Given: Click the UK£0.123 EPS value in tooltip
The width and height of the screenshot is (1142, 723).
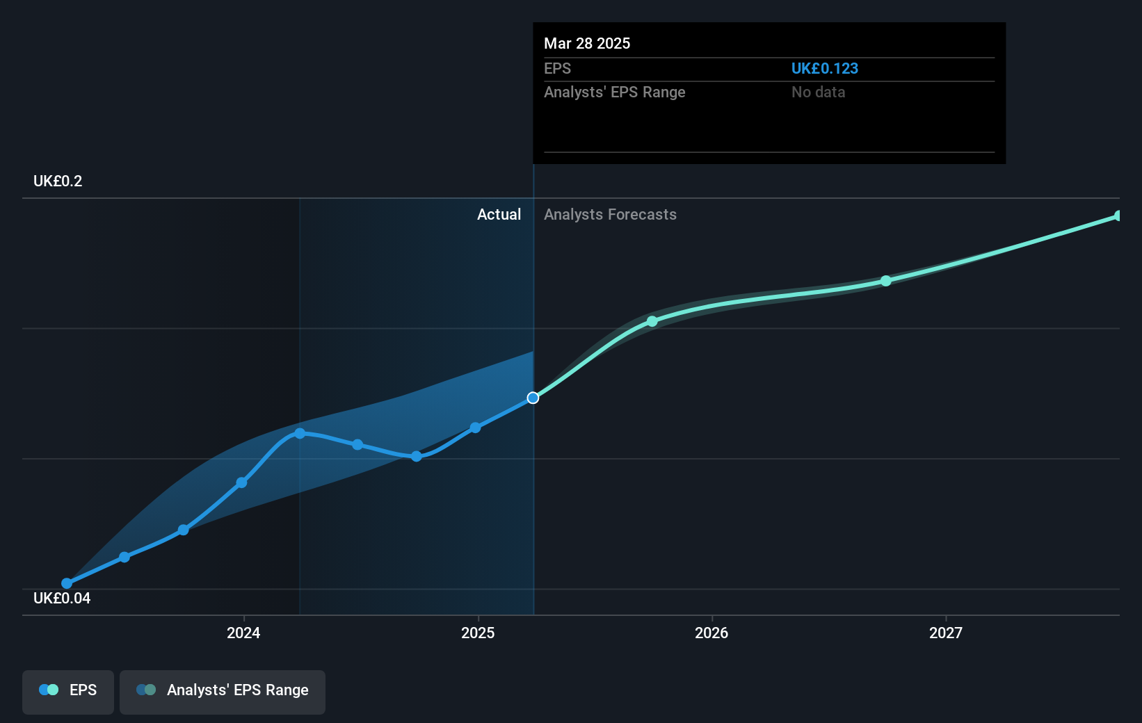Looking at the screenshot, I should [x=825, y=69].
